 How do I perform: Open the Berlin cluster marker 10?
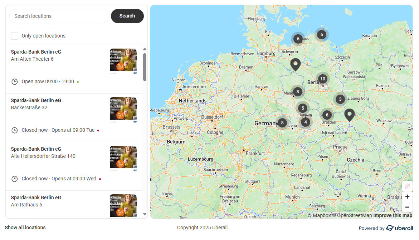pos(323,79)
